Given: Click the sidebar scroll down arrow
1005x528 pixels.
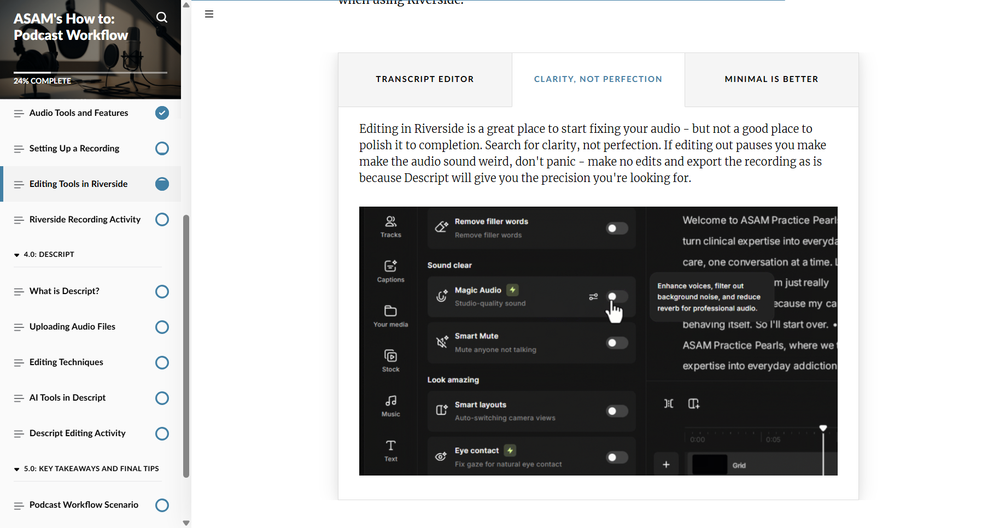Looking at the screenshot, I should (x=186, y=523).
